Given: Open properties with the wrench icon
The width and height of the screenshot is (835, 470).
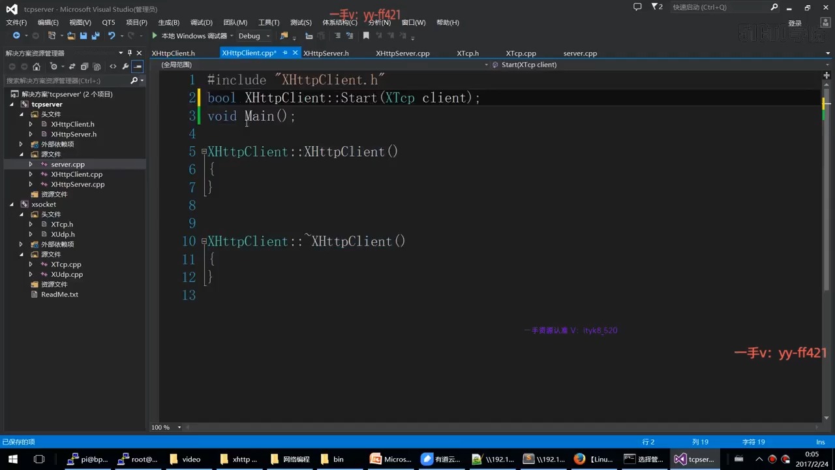Looking at the screenshot, I should pyautogui.click(x=125, y=67).
